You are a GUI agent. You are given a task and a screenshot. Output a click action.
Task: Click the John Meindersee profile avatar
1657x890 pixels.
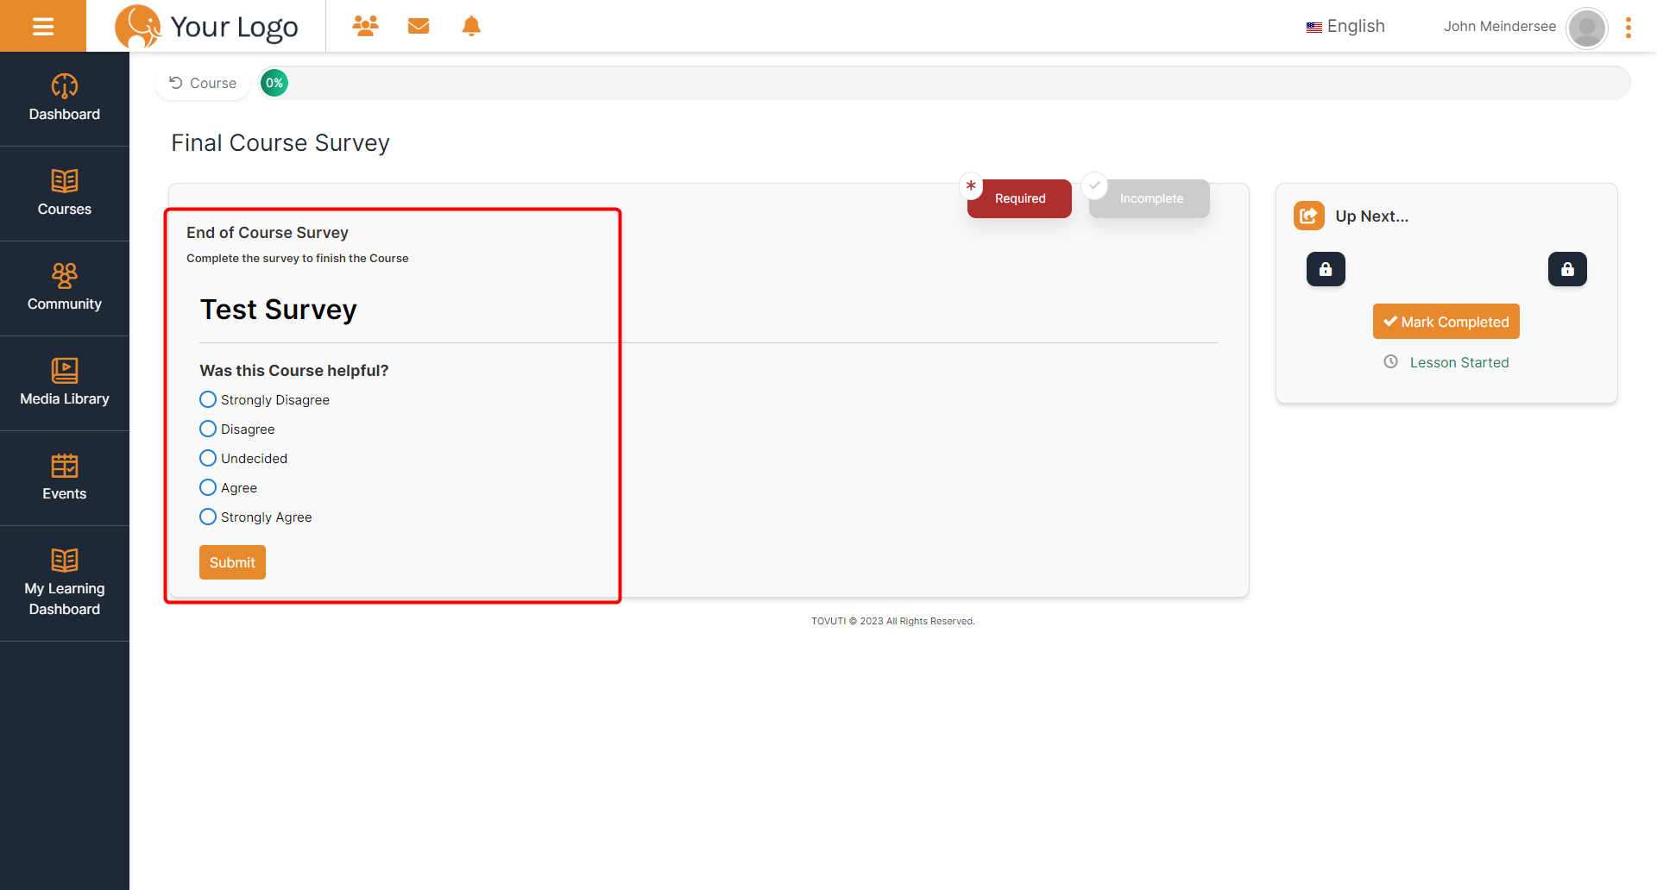(1586, 28)
